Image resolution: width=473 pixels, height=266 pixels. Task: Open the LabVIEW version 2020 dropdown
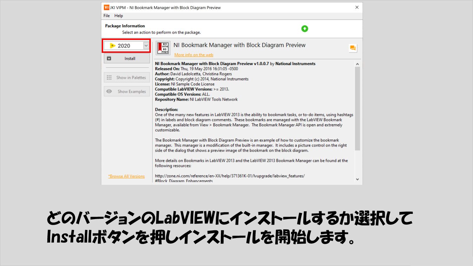tap(127, 45)
